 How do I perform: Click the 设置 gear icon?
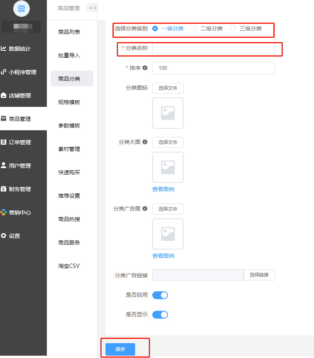pyautogui.click(x=4, y=236)
